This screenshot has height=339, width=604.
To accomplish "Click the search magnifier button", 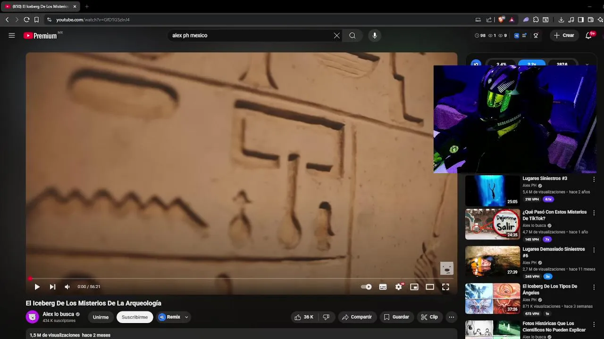I will tap(352, 35).
